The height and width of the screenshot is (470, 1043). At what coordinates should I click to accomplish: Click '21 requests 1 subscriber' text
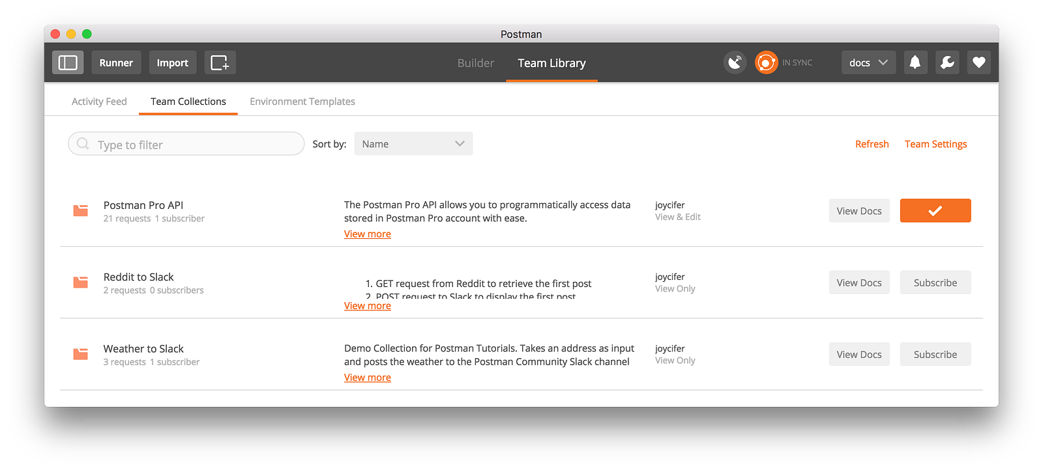(154, 219)
